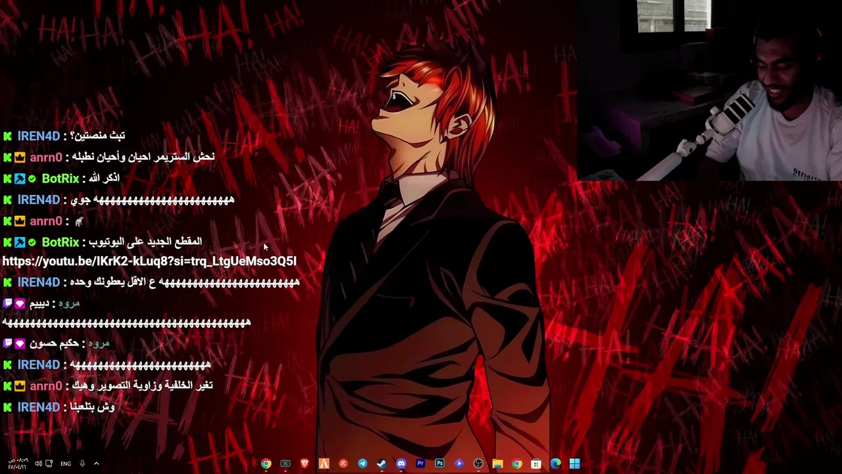Open the green X app in the taskbar
This screenshot has height=474, width=842.
click(285, 464)
